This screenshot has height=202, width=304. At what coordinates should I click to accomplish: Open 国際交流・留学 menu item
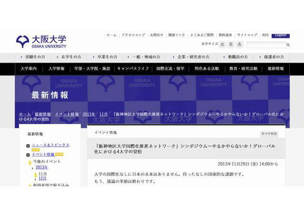click(x=170, y=69)
